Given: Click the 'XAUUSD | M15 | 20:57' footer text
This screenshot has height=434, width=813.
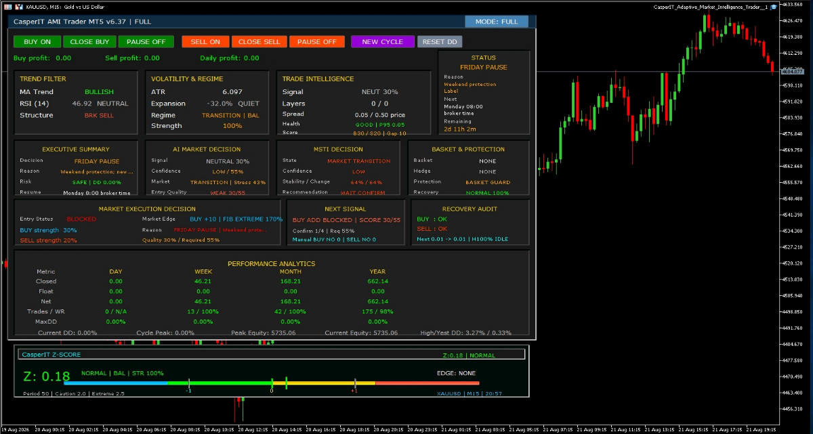Looking at the screenshot, I should [x=470, y=393].
